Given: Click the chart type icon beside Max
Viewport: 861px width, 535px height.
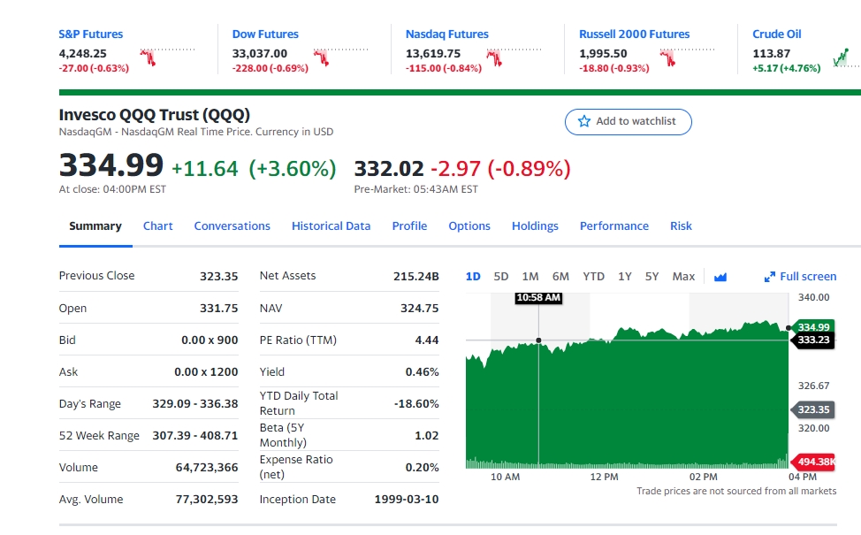Looking at the screenshot, I should pos(720,277).
